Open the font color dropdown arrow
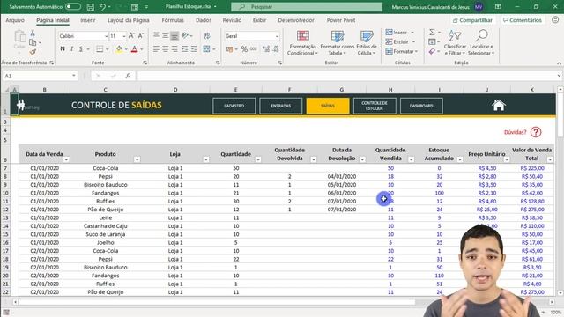This screenshot has width=564, height=317. pyautogui.click(x=142, y=49)
